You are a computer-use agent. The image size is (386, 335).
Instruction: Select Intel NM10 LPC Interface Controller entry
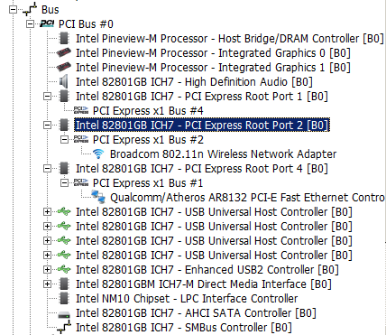(x=187, y=299)
